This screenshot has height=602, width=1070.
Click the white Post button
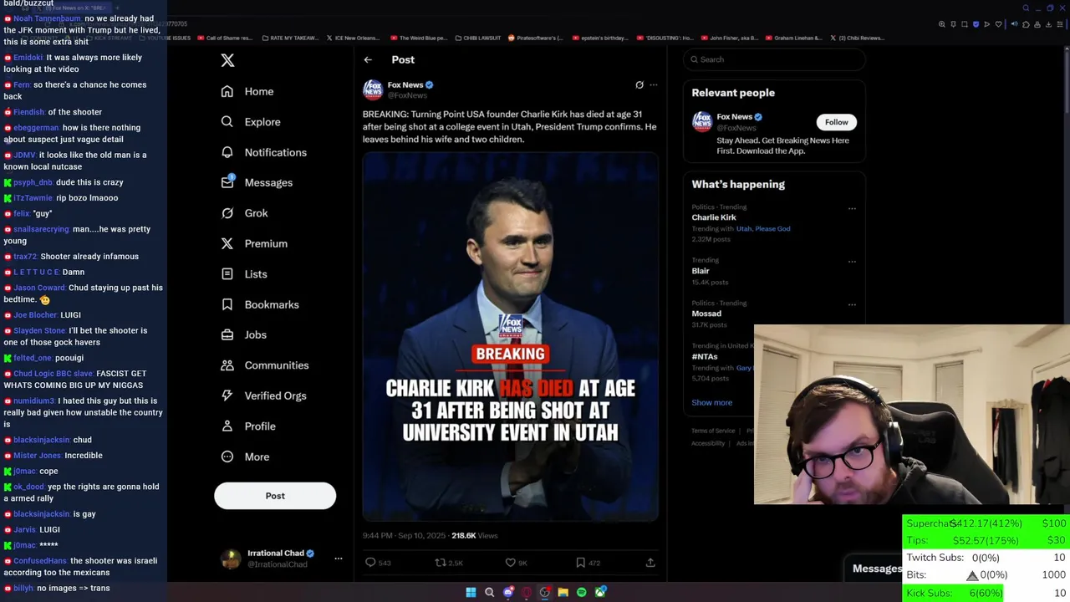(275, 496)
